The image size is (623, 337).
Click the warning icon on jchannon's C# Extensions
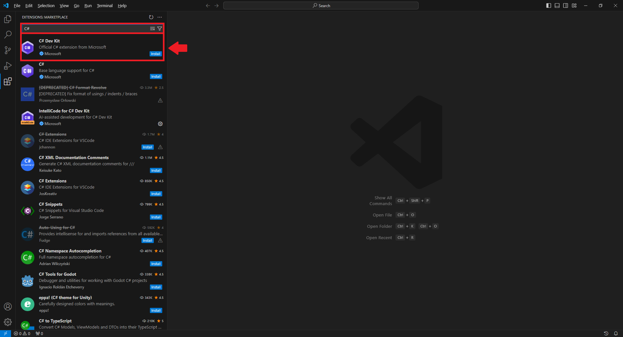coord(160,147)
